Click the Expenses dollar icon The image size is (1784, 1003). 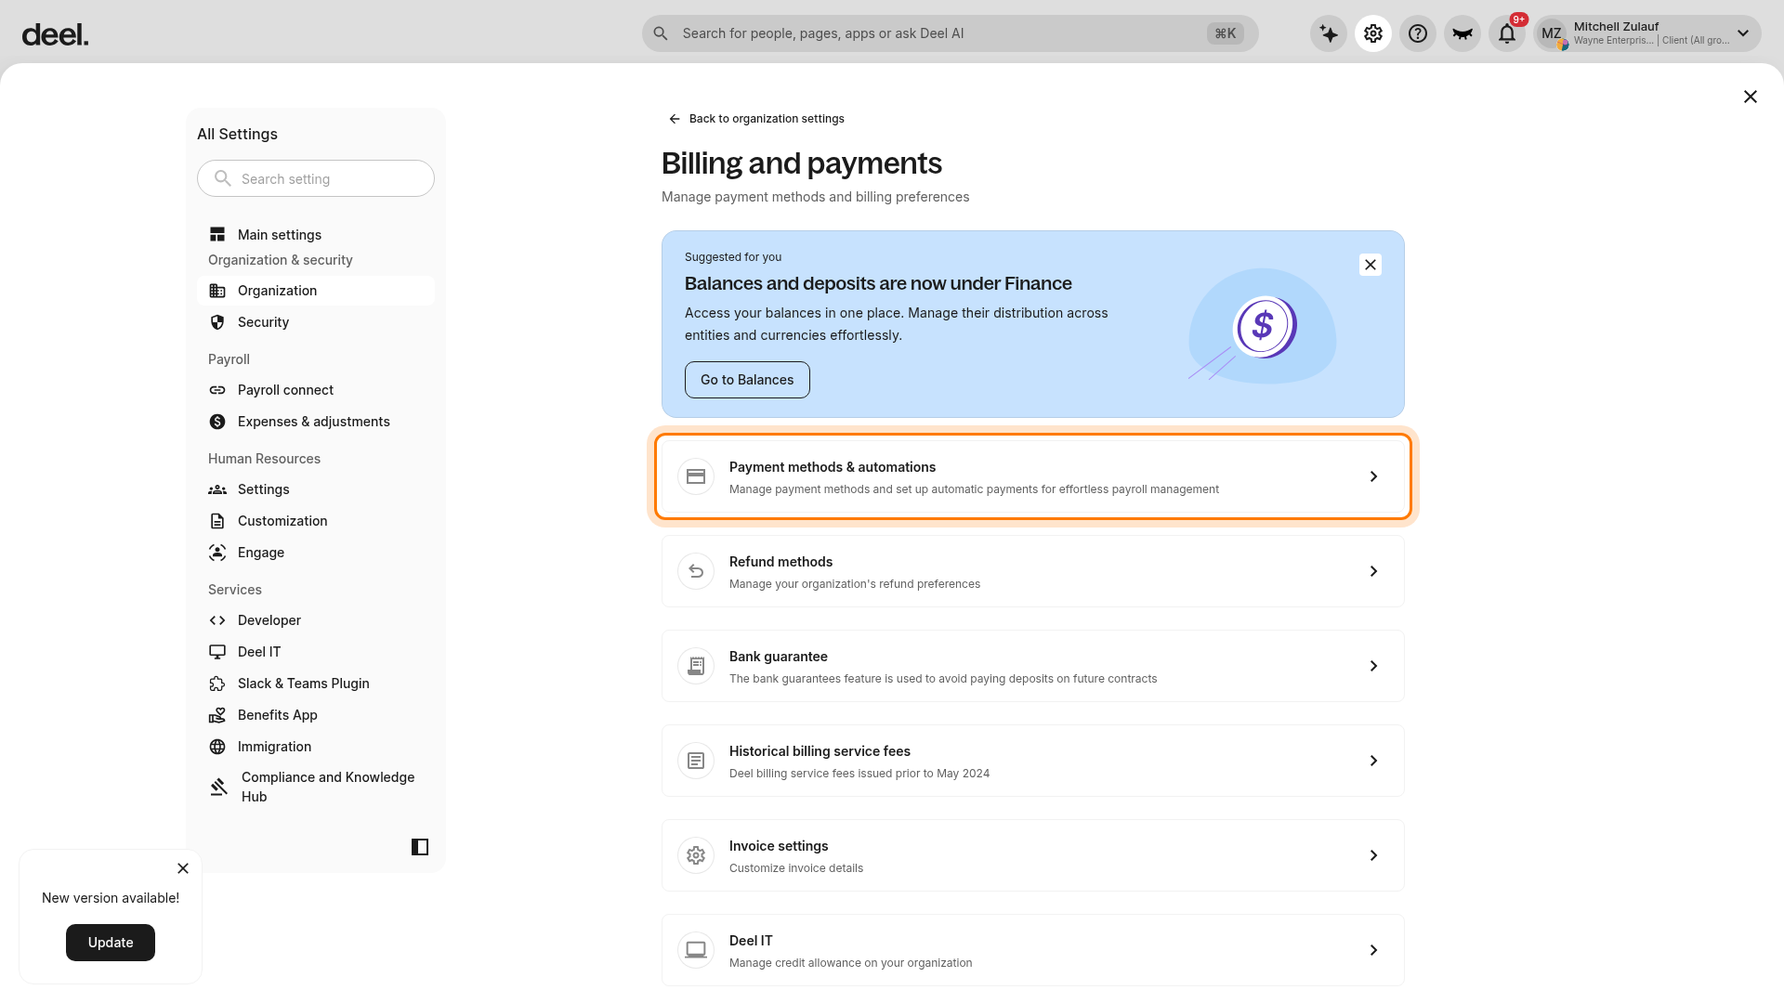[217, 422]
